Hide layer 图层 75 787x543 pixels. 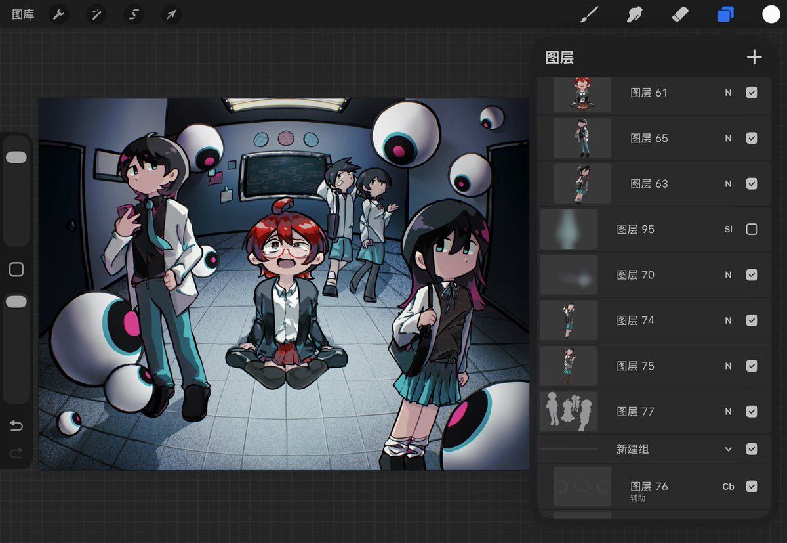(x=752, y=366)
